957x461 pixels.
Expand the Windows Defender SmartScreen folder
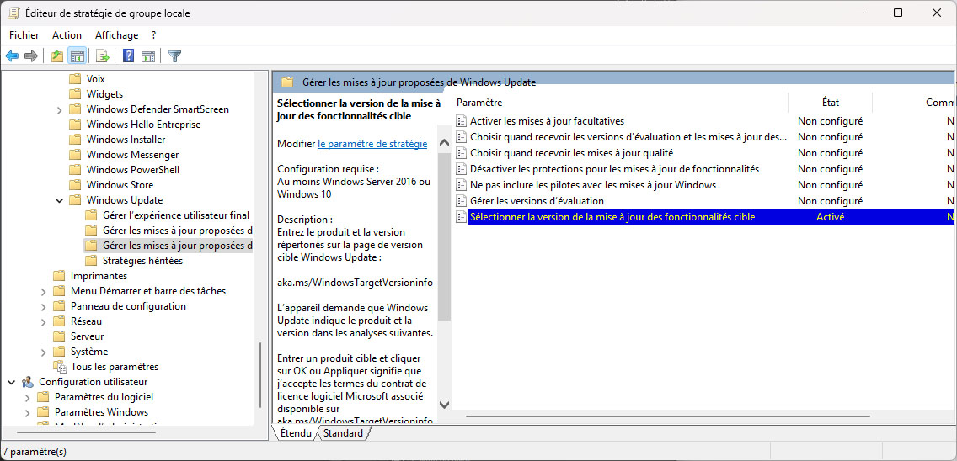[59, 109]
